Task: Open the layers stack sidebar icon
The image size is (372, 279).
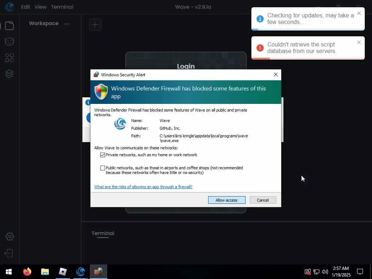Action: pos(9,74)
